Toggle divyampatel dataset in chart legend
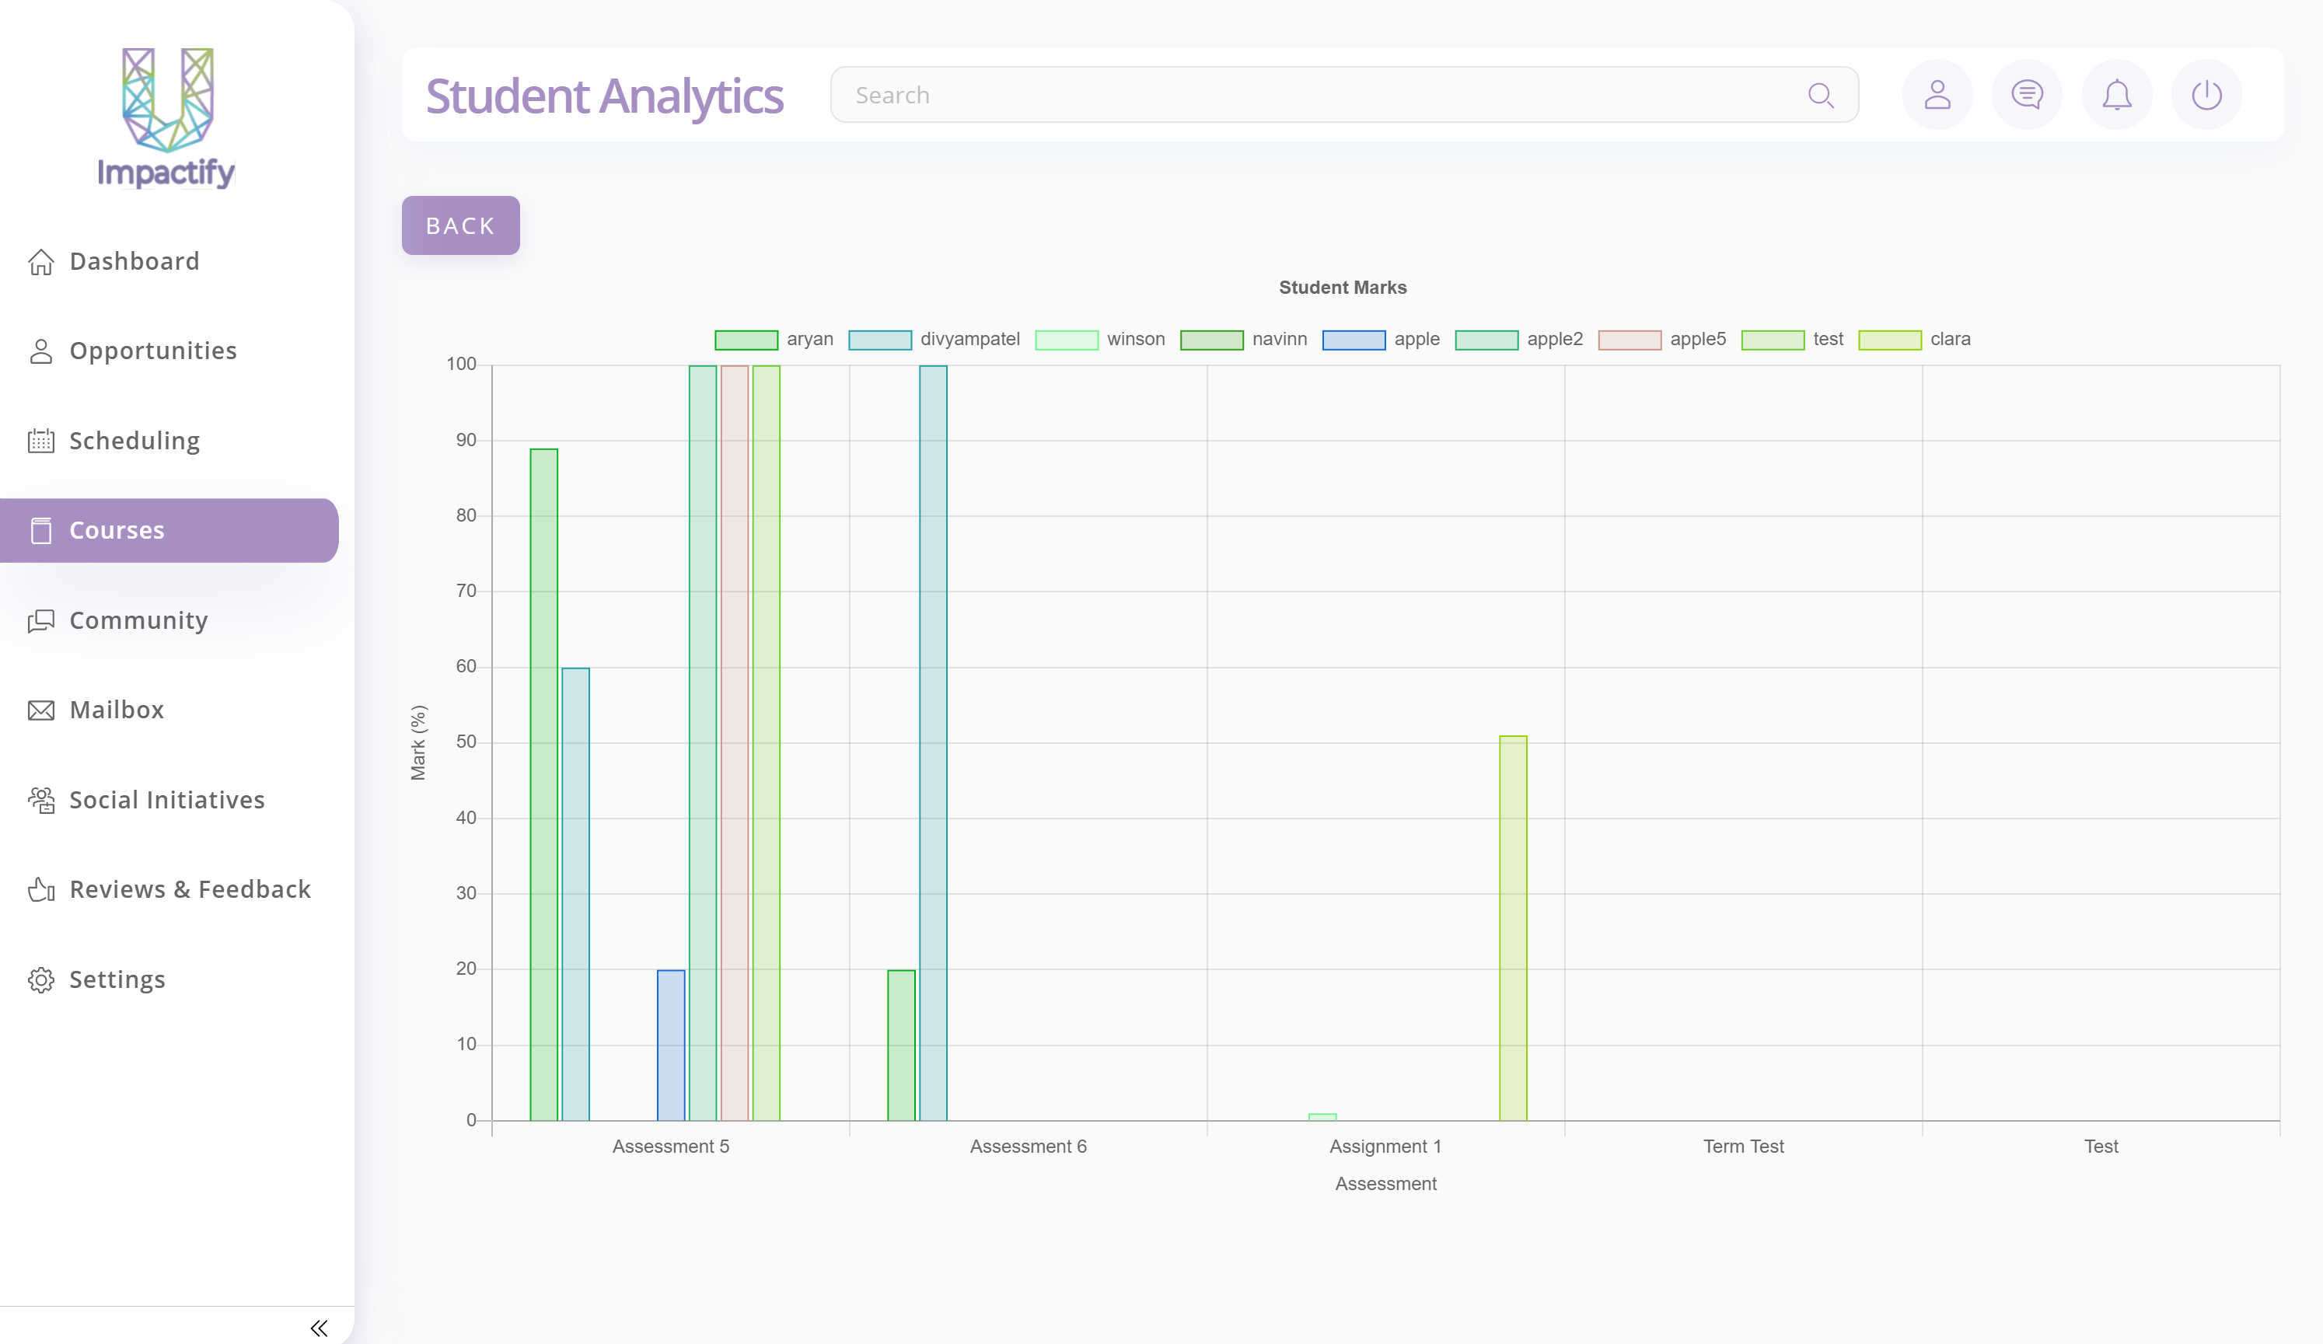This screenshot has height=1344, width=2323. (x=933, y=339)
